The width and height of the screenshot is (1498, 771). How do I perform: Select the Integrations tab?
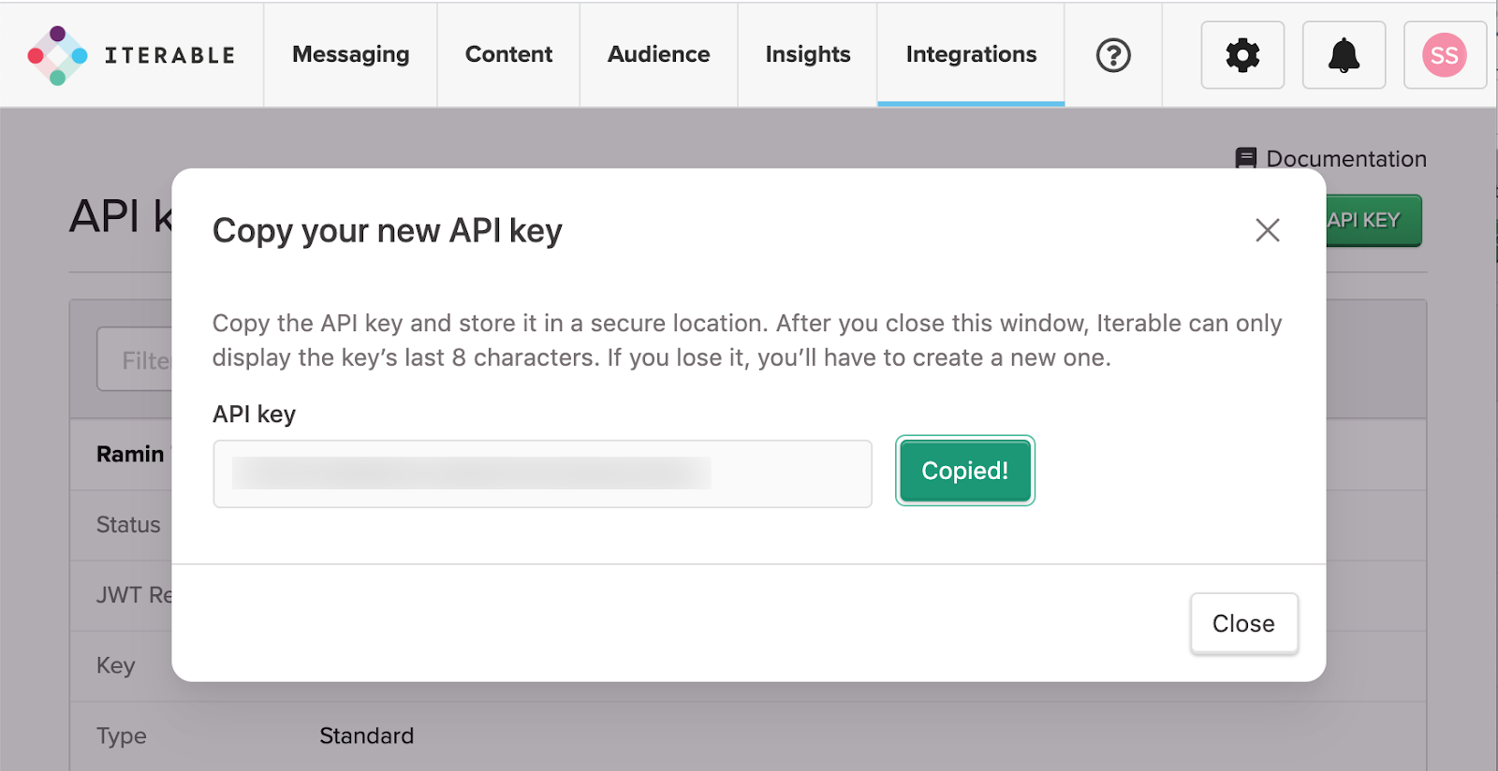click(971, 55)
